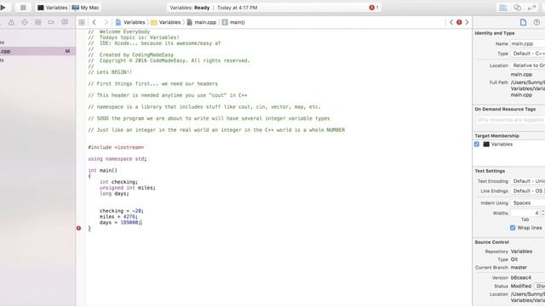
Task: Edit the Tab width field
Action: tap(525, 212)
